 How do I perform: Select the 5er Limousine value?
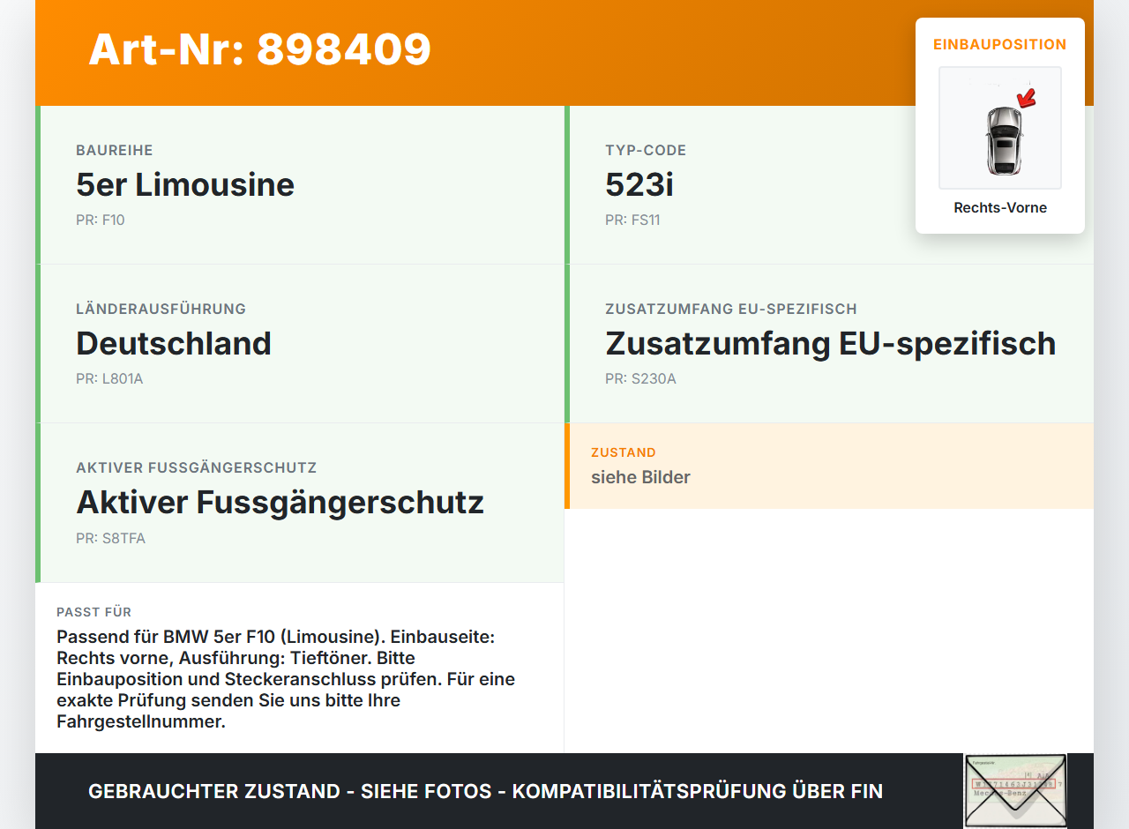[x=185, y=184]
